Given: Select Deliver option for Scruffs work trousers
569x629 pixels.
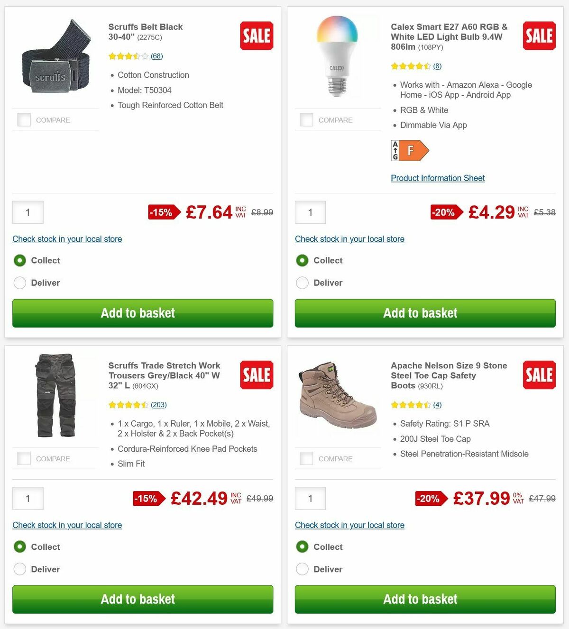Looking at the screenshot, I should pos(19,569).
